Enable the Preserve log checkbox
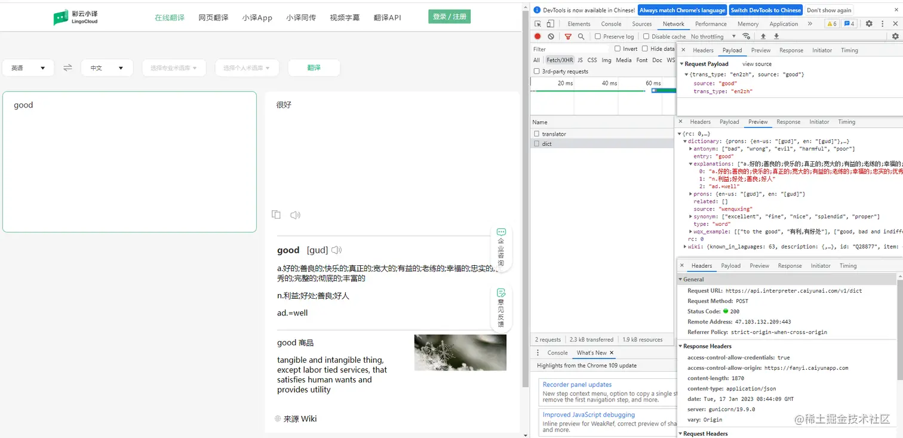903x438 pixels. 598,36
